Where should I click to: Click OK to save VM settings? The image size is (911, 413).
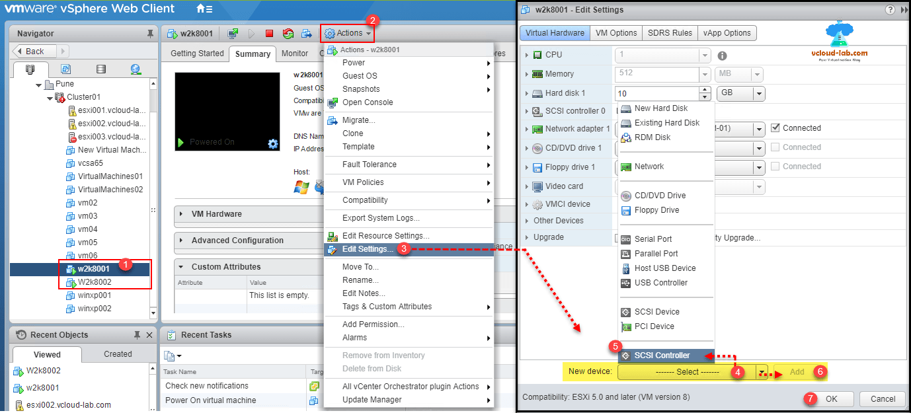pyautogui.click(x=832, y=398)
